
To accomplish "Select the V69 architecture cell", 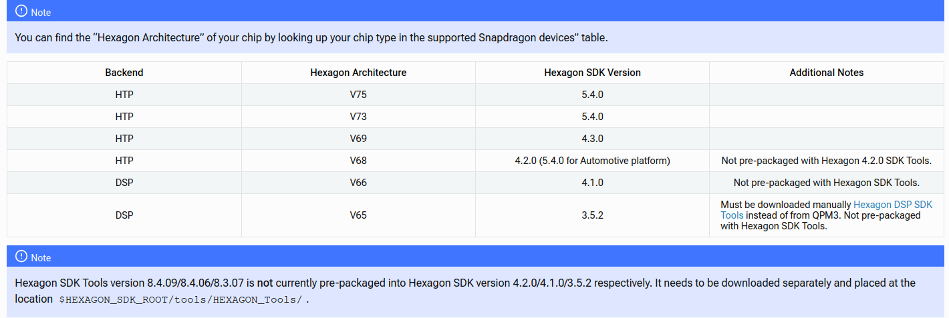I will [x=358, y=139].
